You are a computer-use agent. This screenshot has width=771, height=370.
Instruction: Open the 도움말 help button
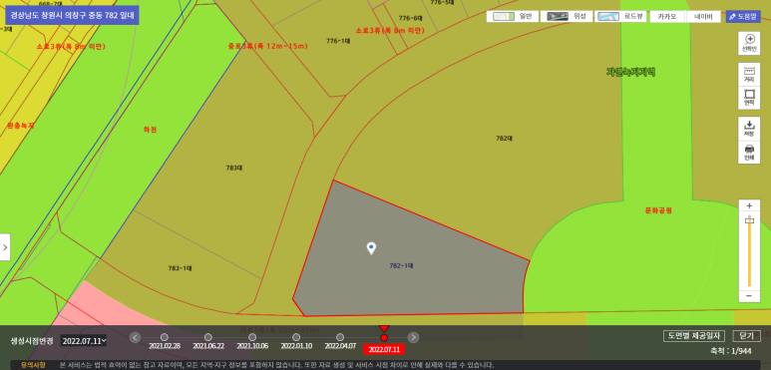click(x=743, y=16)
